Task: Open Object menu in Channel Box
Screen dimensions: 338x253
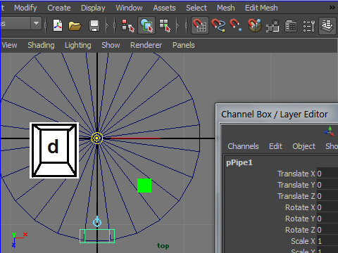Action: (303, 146)
